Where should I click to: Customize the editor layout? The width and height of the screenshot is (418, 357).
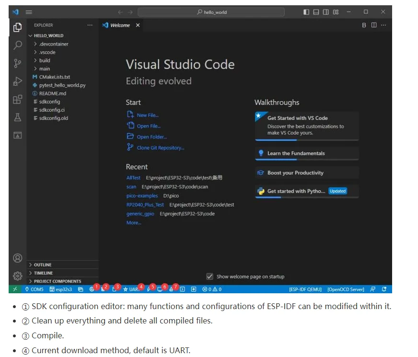[336, 12]
